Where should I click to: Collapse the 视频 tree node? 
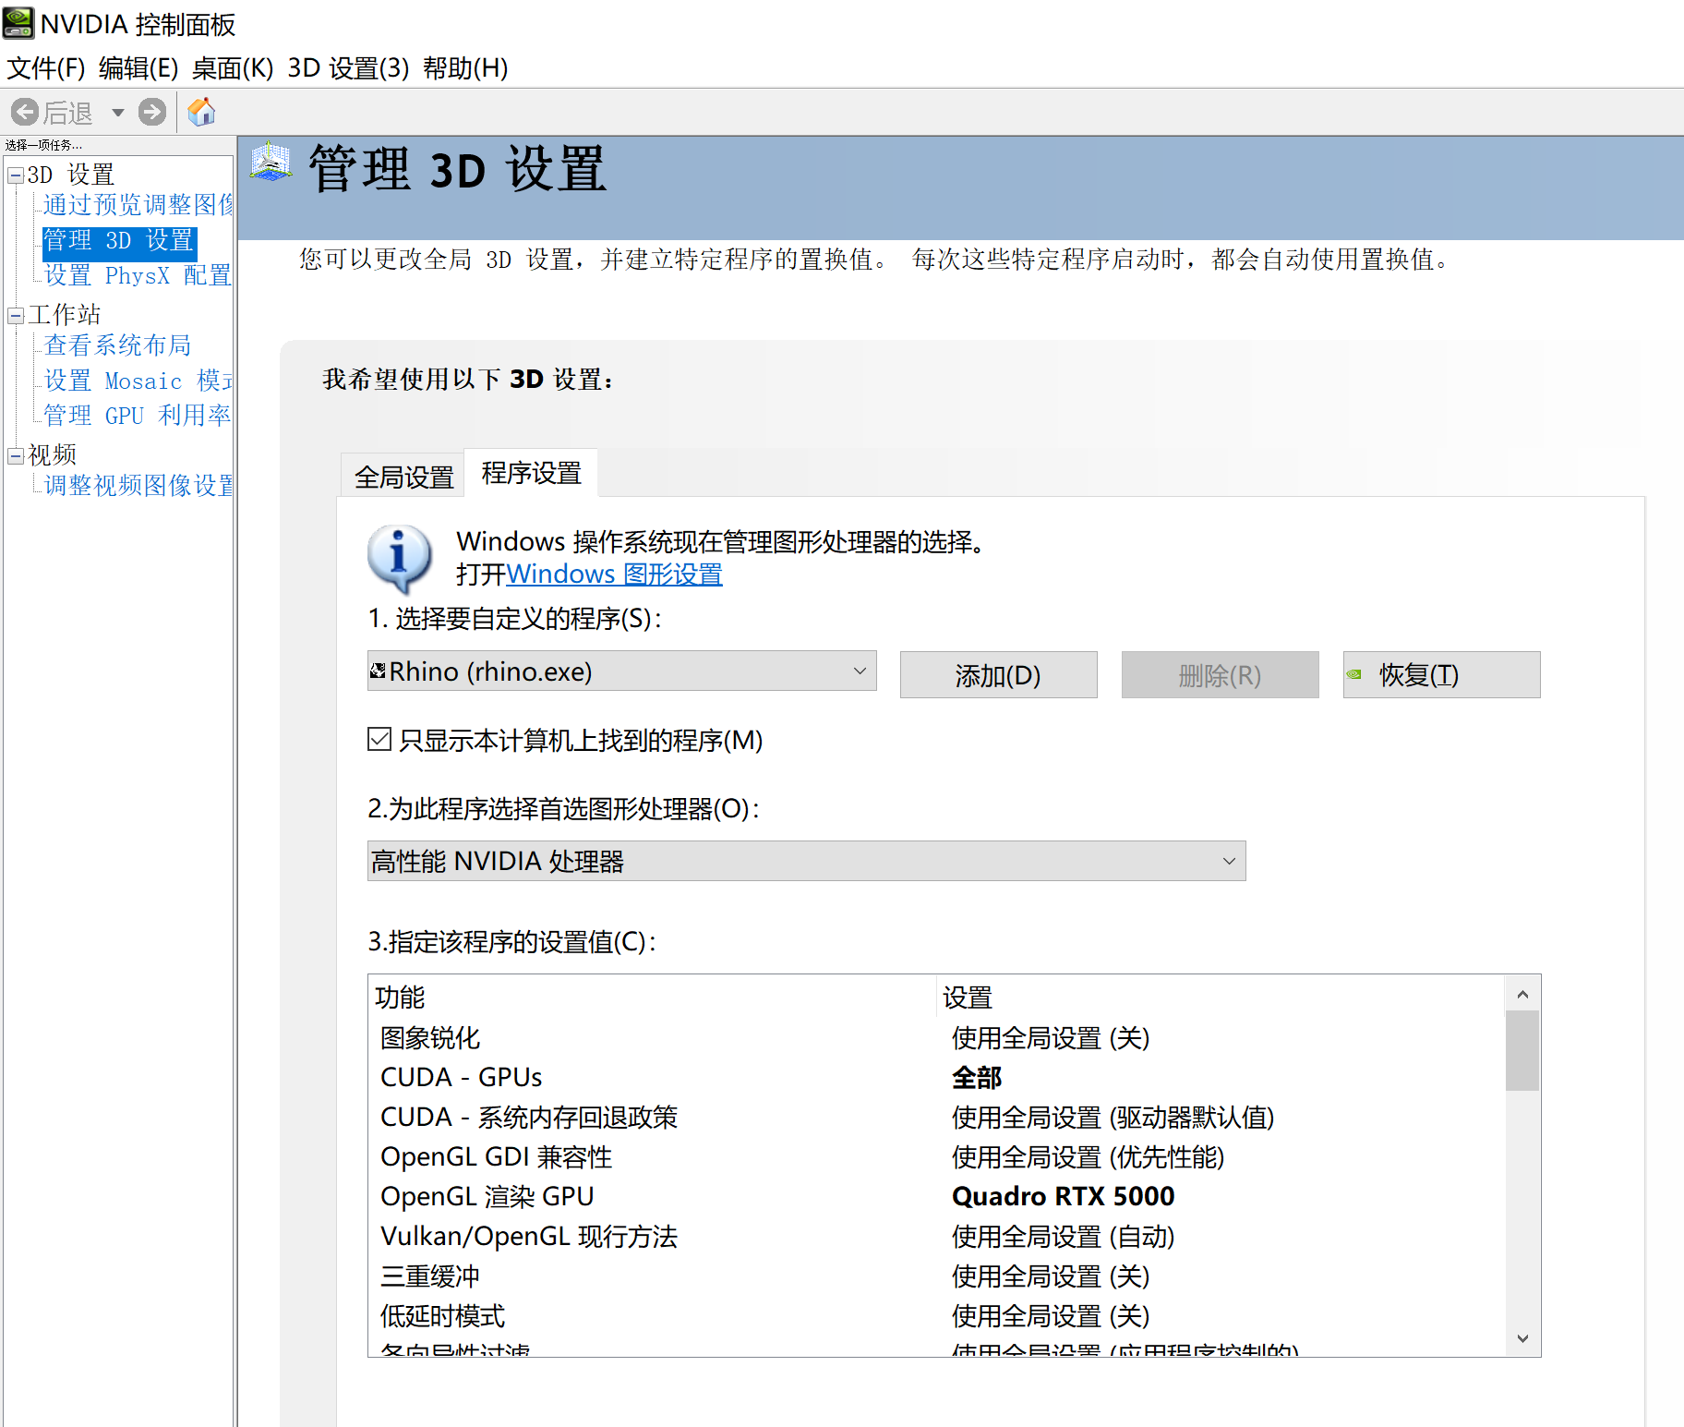click(16, 455)
